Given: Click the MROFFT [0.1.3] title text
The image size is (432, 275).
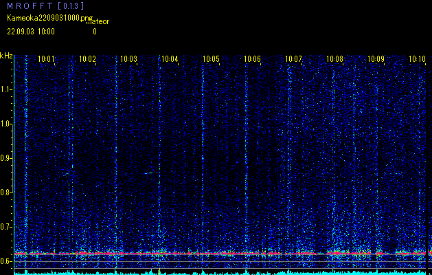Looking at the screenshot, I should pyautogui.click(x=45, y=5).
